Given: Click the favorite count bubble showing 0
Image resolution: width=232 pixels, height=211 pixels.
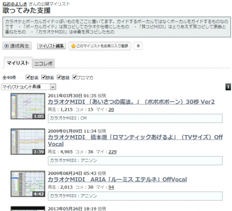Looking at the screenshot, I should tap(138, 46).
